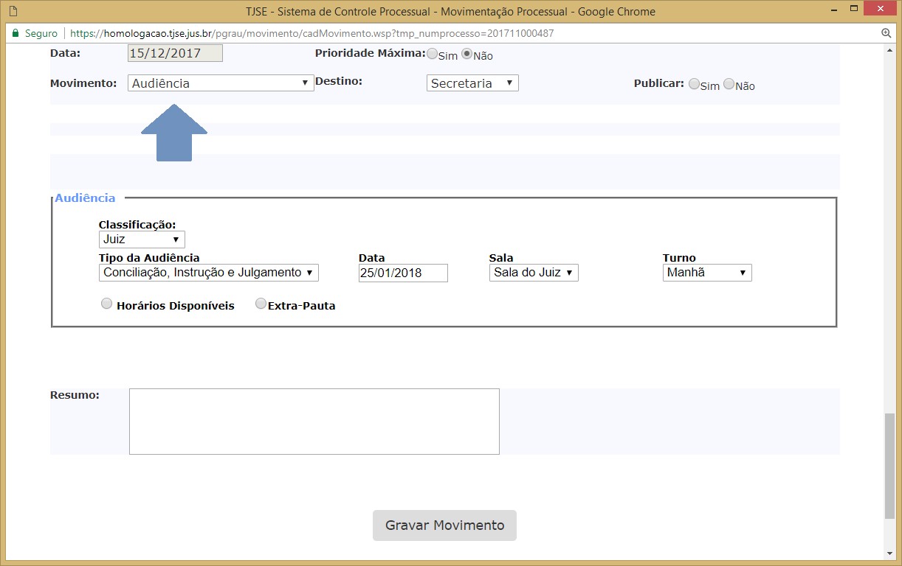
Task: Open the Movimento dropdown
Action: pyautogui.click(x=220, y=83)
